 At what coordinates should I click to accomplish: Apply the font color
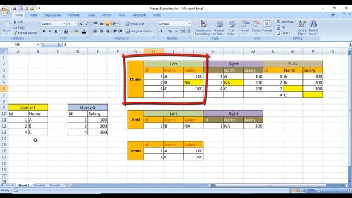[84, 31]
